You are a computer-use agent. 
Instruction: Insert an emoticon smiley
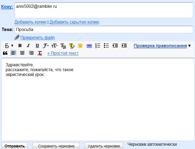point(80,46)
